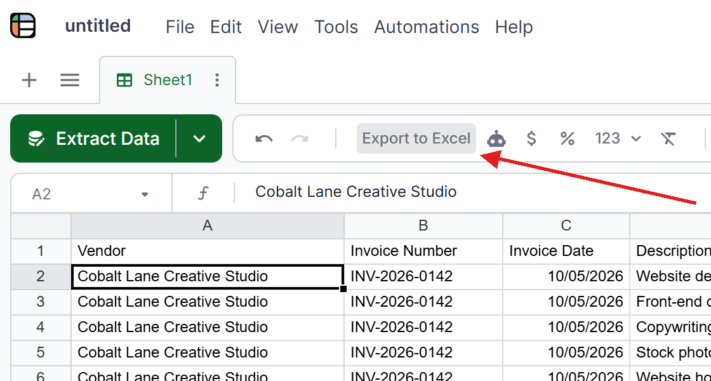Click the app logo icon

(x=23, y=26)
